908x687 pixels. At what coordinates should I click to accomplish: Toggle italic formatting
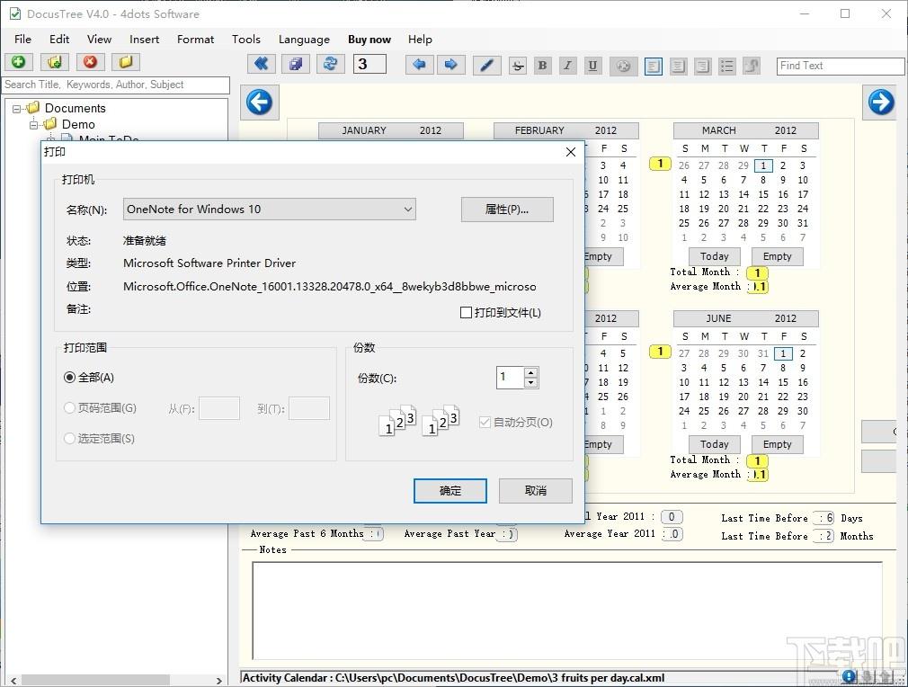(567, 66)
